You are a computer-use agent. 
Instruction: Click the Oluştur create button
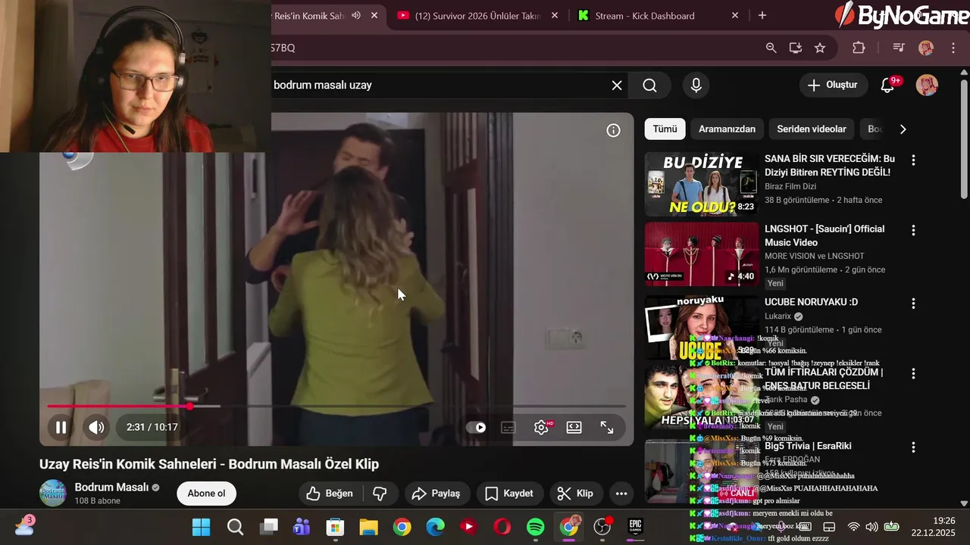[x=833, y=85]
